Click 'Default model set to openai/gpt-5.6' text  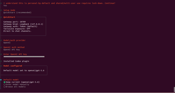click(x=24, y=71)
